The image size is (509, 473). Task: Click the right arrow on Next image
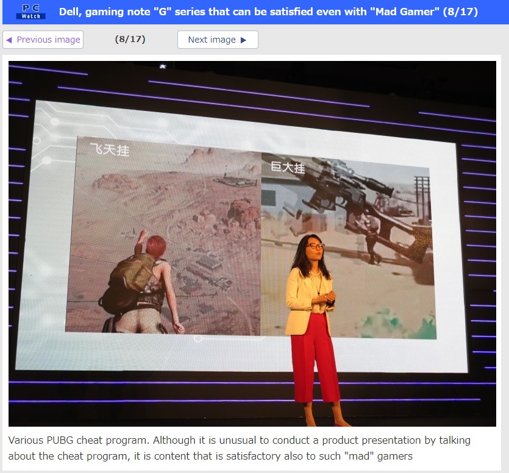(243, 40)
